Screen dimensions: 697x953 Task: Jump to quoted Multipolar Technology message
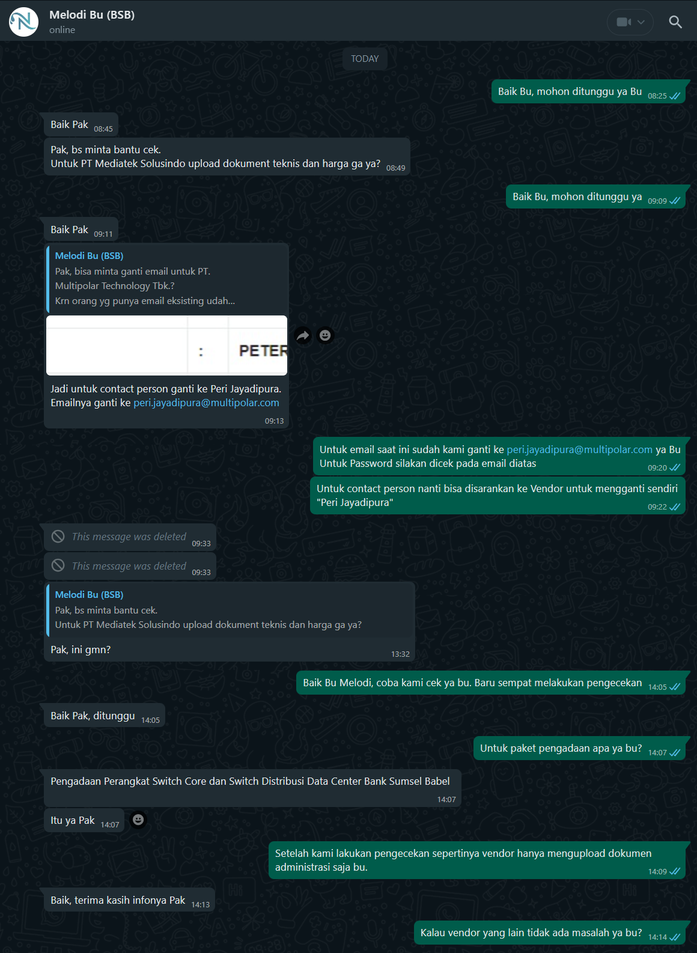coord(167,278)
